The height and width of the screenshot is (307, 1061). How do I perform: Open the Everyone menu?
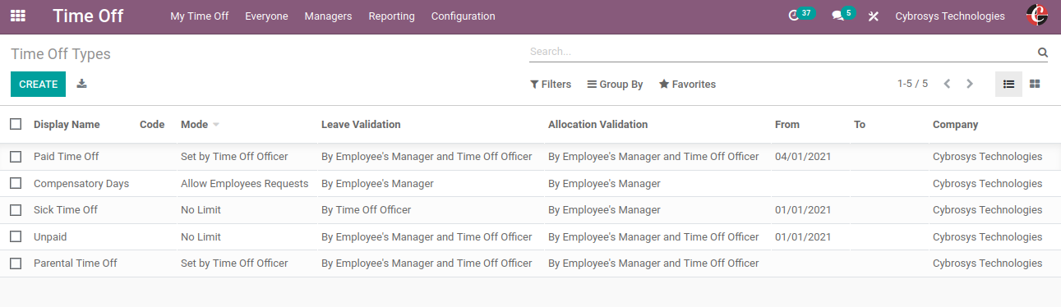coord(266,16)
